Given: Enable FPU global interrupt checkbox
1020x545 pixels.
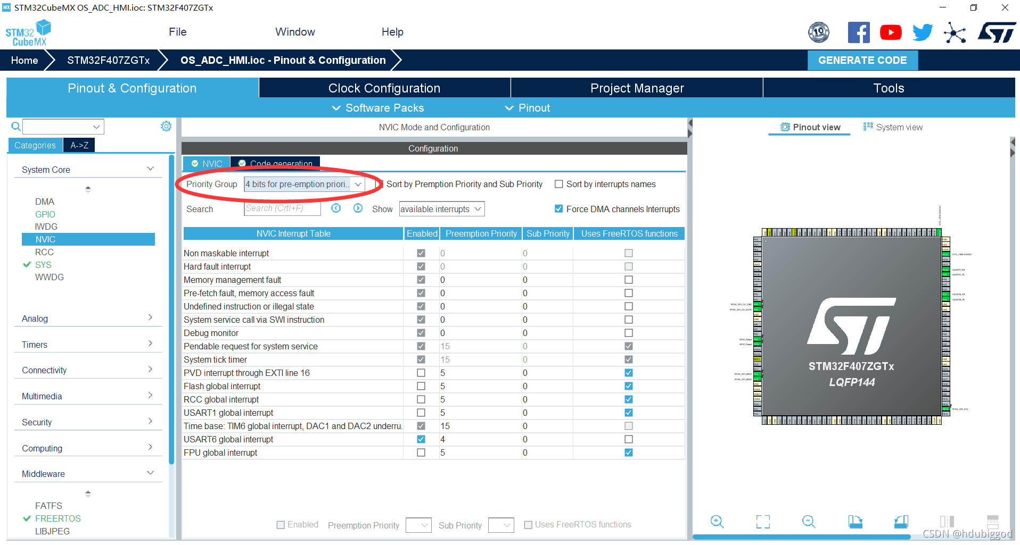Looking at the screenshot, I should pos(421,452).
